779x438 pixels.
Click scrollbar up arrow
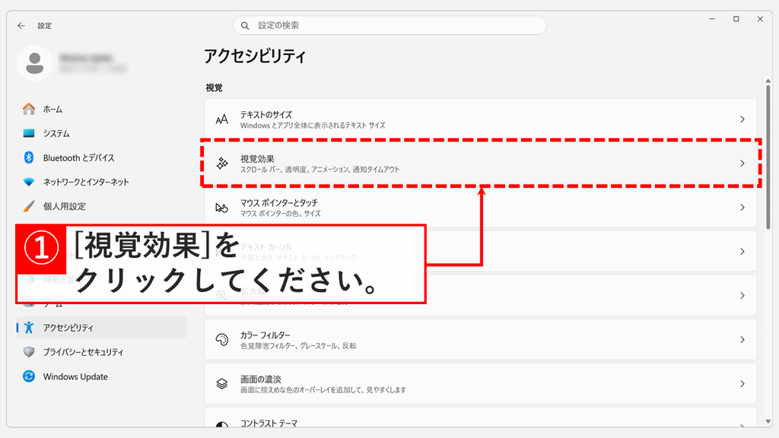pyautogui.click(x=768, y=81)
